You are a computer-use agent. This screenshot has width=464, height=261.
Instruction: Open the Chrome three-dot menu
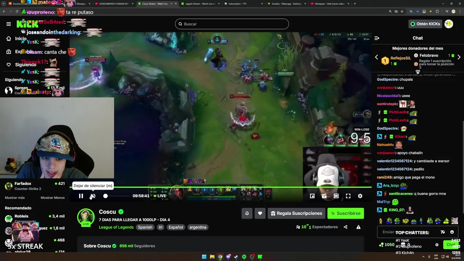click(x=459, y=12)
